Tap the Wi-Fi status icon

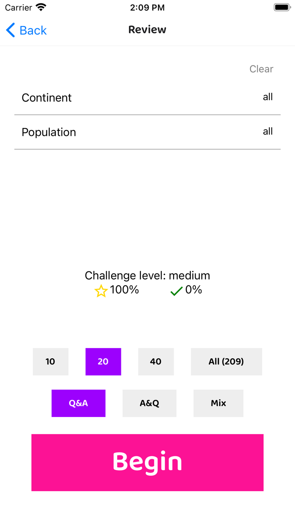tap(41, 8)
